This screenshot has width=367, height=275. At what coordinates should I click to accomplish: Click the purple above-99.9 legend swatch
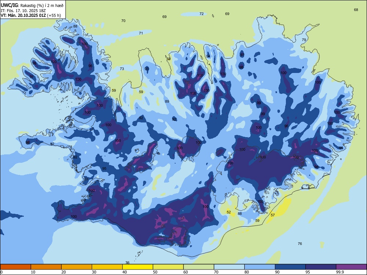point(351,267)
